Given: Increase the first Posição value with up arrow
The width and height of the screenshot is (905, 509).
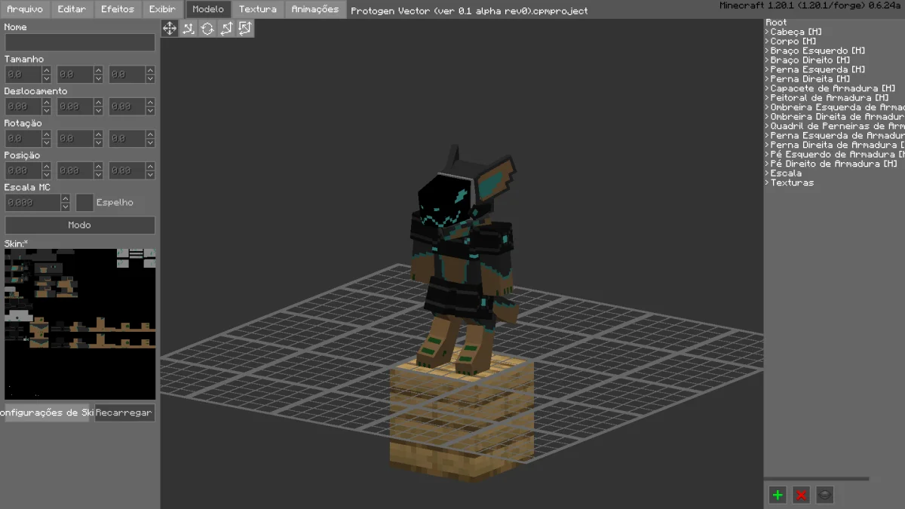Looking at the screenshot, I should 46,167.
